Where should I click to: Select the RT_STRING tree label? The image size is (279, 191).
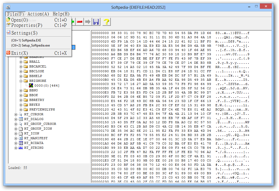click(x=34, y=148)
